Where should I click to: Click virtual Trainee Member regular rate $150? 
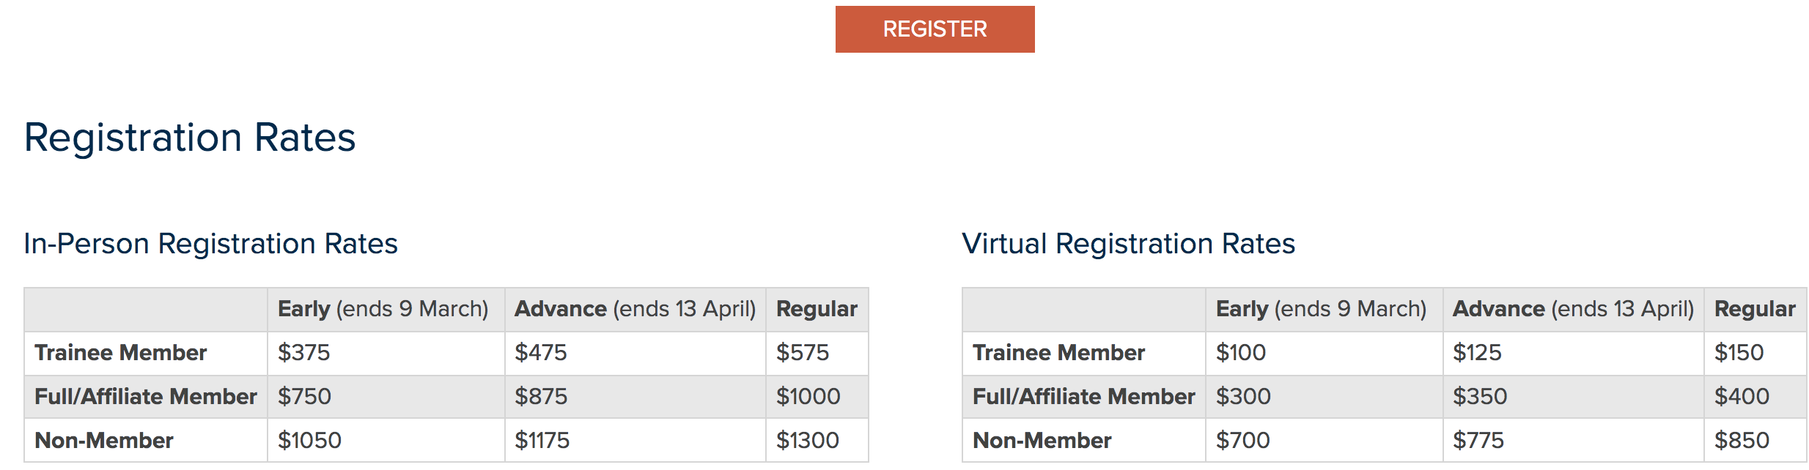click(1739, 353)
